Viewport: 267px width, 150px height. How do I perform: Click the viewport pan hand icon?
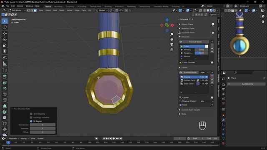tap(171, 39)
